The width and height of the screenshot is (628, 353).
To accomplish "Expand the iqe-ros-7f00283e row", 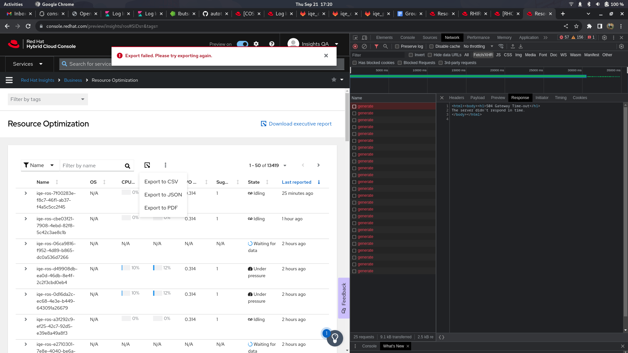I will (x=26, y=193).
